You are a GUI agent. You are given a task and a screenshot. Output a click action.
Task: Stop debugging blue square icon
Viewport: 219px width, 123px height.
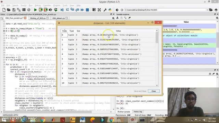(x=87, y=10)
